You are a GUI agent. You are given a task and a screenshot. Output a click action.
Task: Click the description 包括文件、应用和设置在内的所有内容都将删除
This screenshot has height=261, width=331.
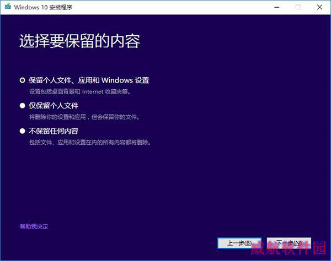point(90,143)
